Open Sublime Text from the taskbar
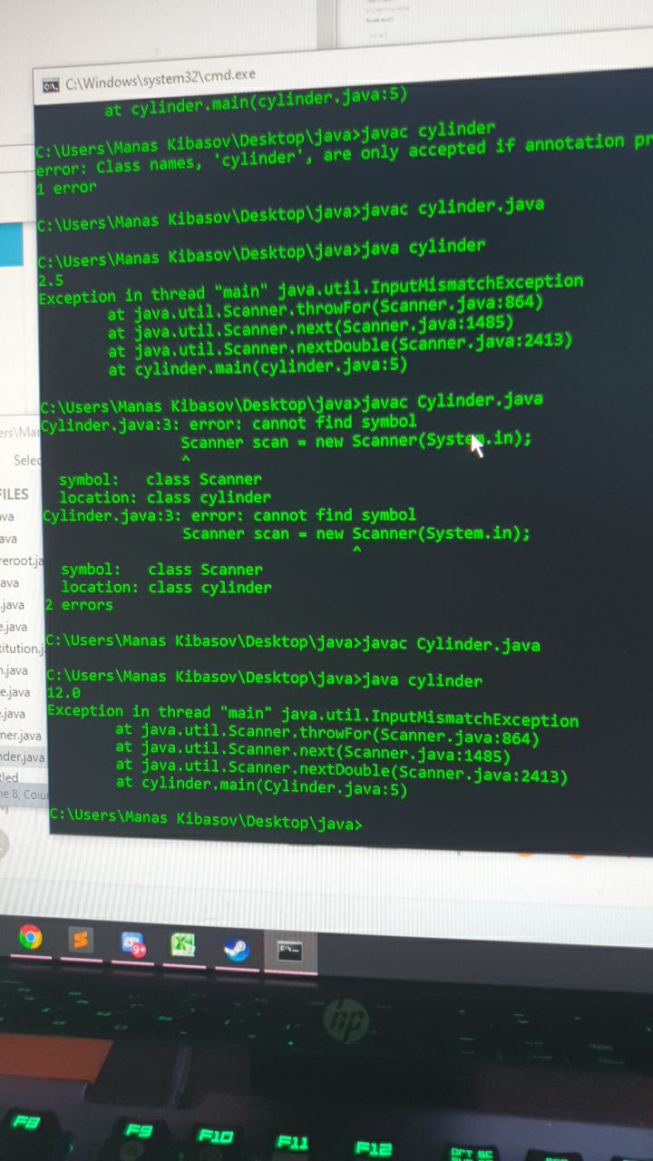 pos(82,940)
